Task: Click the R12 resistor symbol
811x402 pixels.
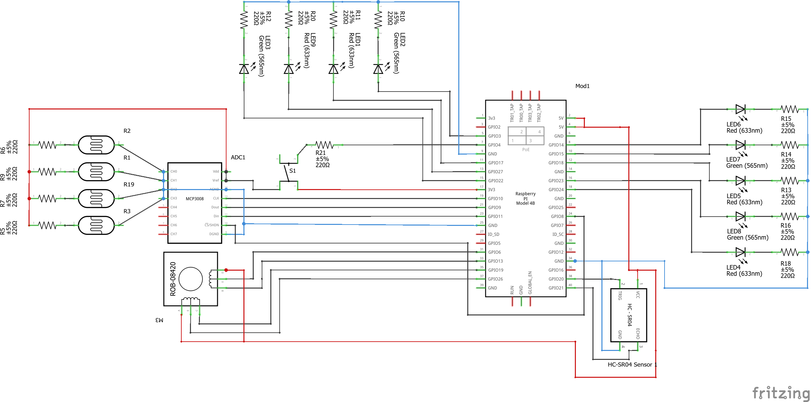Action: click(244, 20)
